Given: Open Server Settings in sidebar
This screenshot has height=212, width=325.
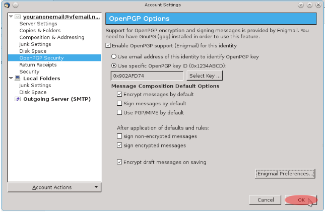Looking at the screenshot, I should (x=38, y=24).
